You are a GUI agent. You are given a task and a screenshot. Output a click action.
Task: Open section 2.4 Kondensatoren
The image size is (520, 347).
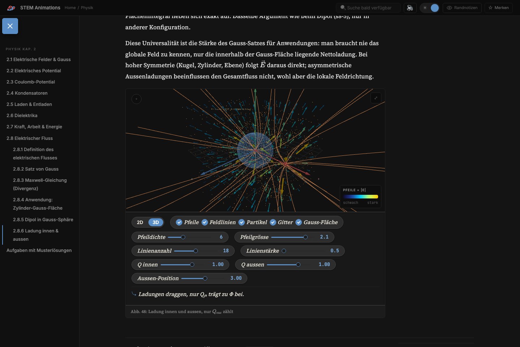coord(27,93)
